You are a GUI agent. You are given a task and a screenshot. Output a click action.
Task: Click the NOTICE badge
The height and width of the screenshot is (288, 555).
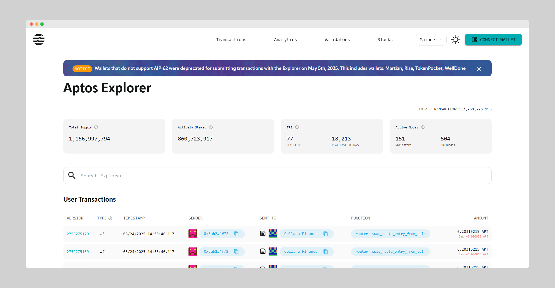click(82, 69)
